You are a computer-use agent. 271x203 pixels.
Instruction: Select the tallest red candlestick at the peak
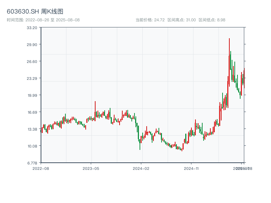tap(229, 62)
